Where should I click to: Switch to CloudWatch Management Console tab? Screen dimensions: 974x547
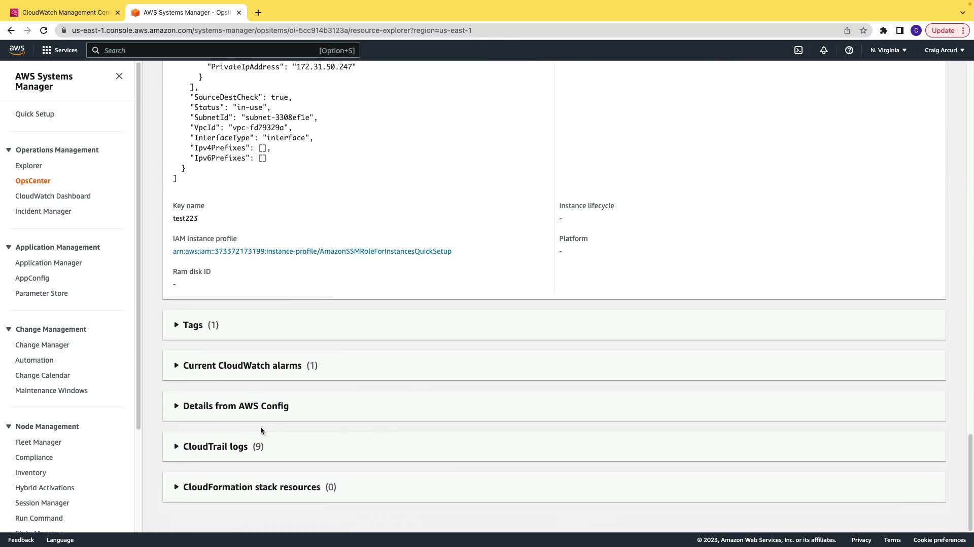pyautogui.click(x=65, y=13)
